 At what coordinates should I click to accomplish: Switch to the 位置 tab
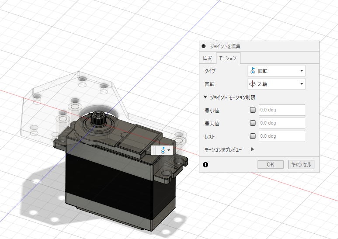pos(207,58)
